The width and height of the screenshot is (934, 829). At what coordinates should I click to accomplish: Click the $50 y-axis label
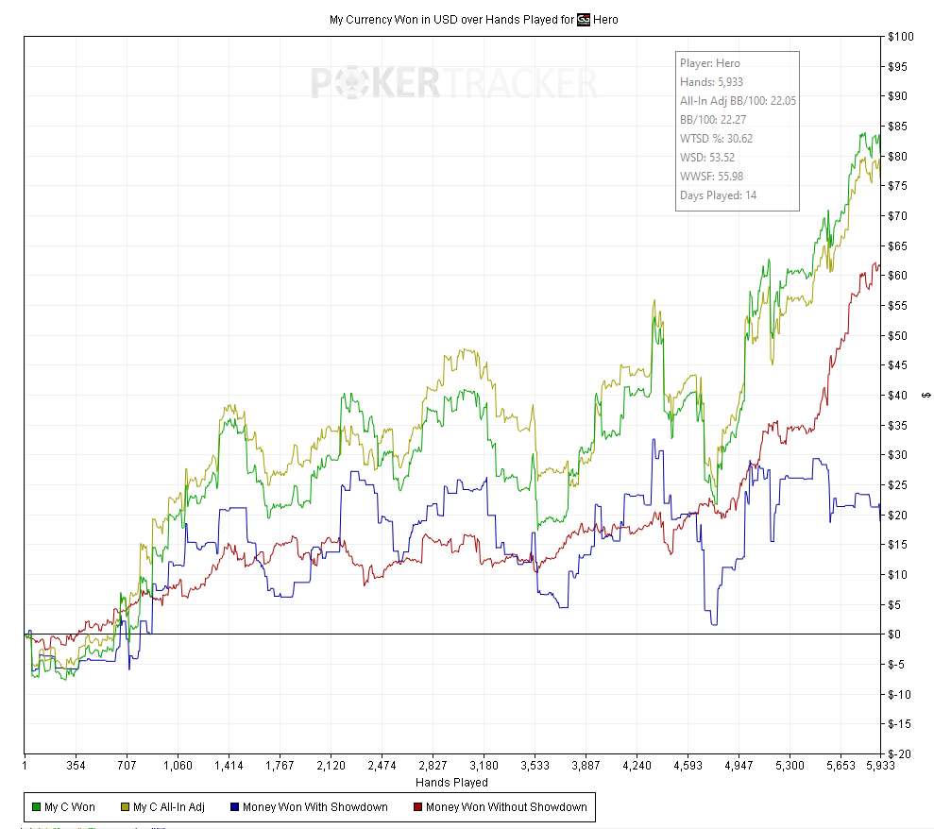tap(898, 336)
